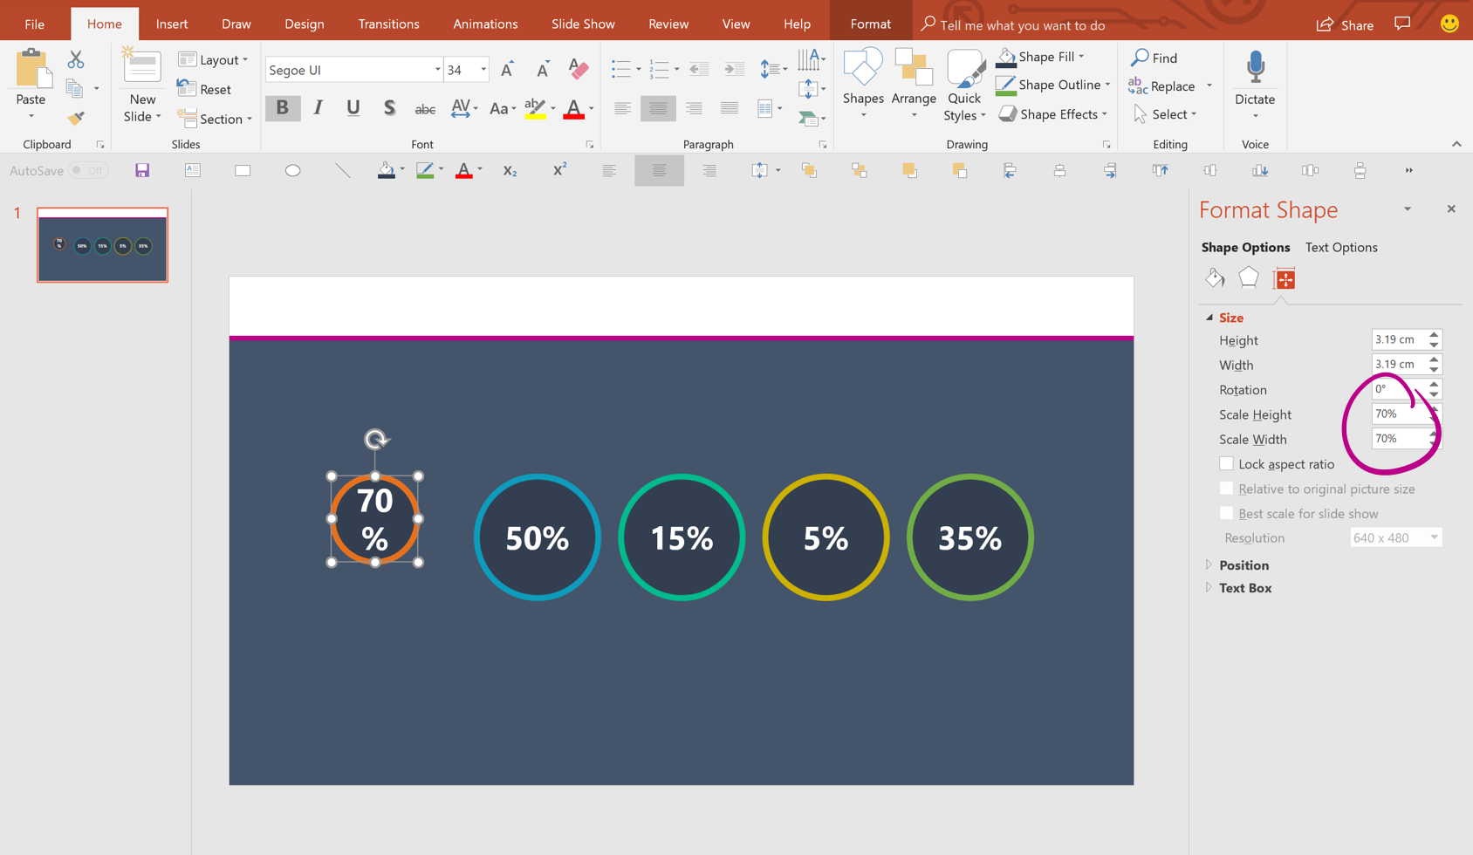
Task: Increase Rotation with the up spinner
Action: tap(1434, 384)
